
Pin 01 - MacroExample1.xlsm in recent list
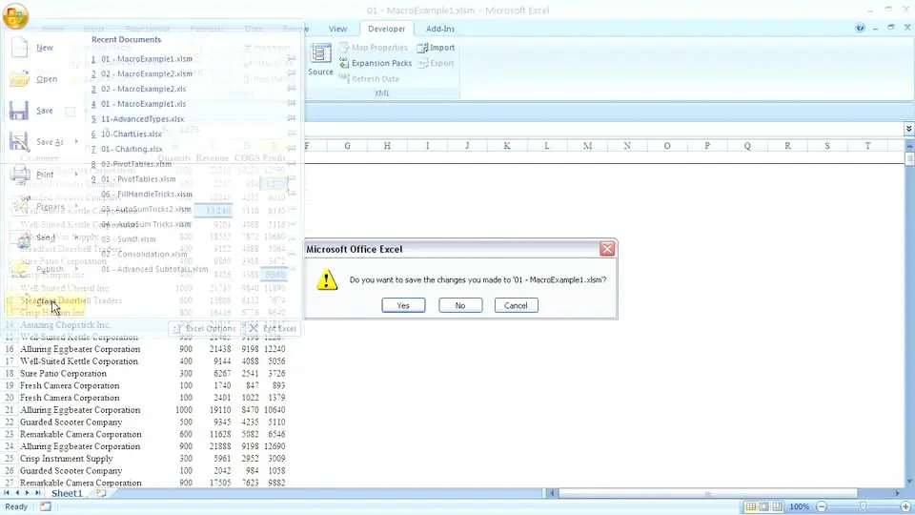pyautogui.click(x=292, y=58)
